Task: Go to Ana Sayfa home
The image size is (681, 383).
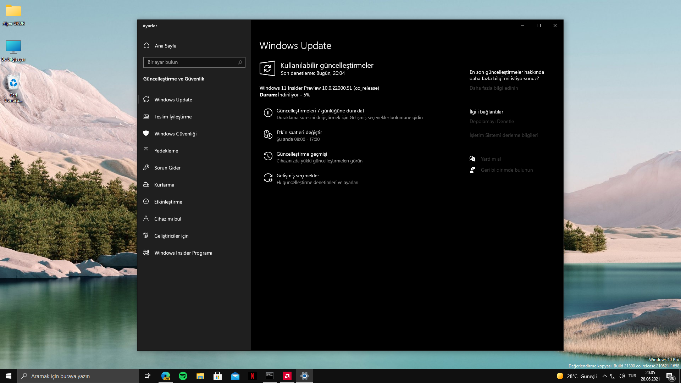Action: [x=165, y=46]
